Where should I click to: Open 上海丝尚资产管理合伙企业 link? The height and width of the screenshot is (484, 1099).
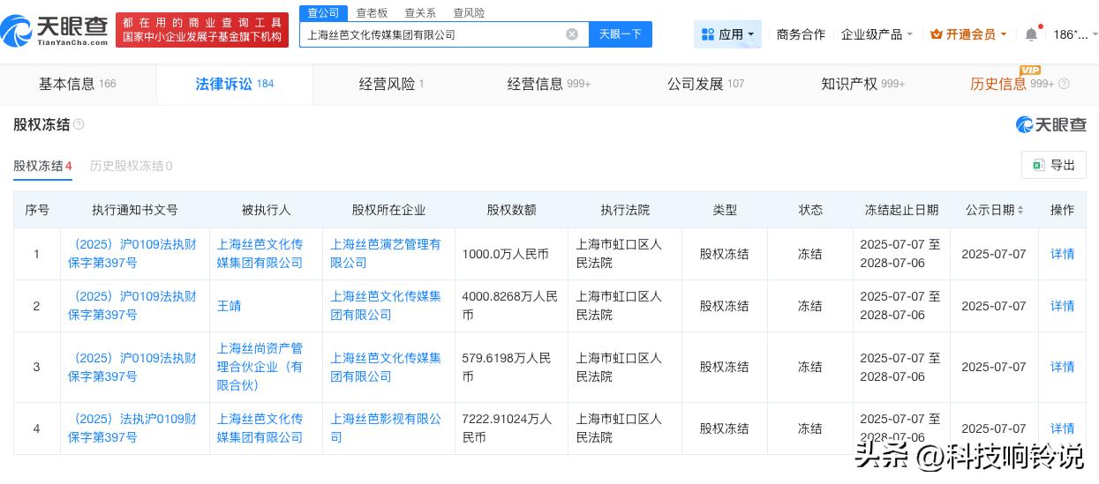(260, 367)
